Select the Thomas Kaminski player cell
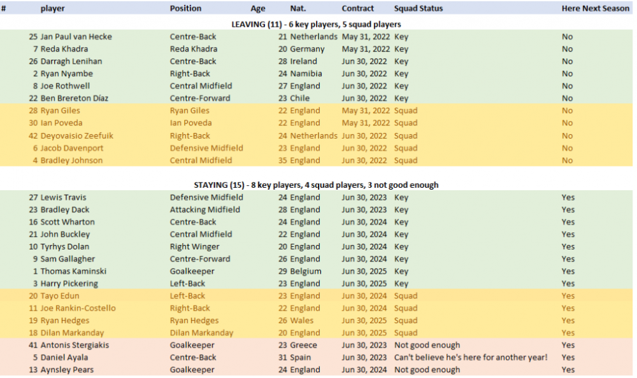Screen dimensions: 637x378 click(73, 271)
